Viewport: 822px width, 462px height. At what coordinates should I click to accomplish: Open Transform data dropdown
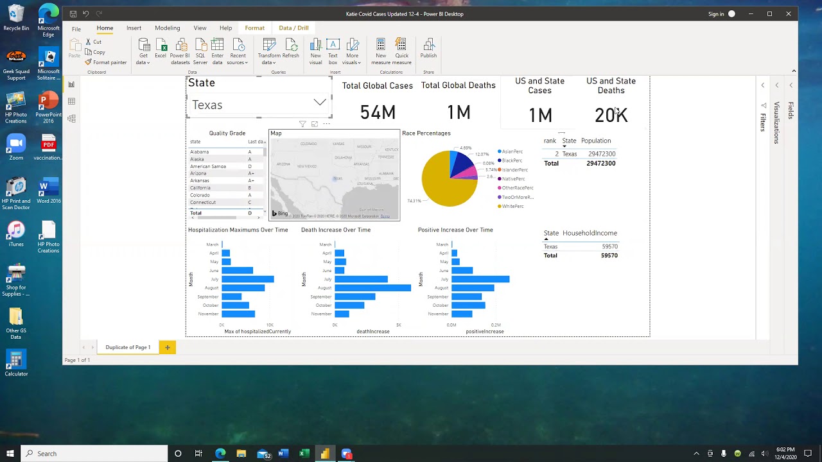click(x=269, y=51)
